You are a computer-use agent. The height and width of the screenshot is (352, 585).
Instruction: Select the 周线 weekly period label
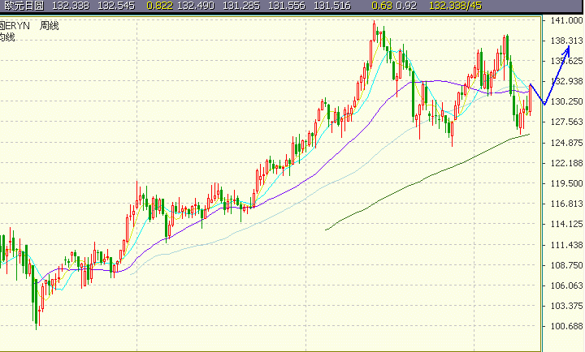pyautogui.click(x=50, y=26)
